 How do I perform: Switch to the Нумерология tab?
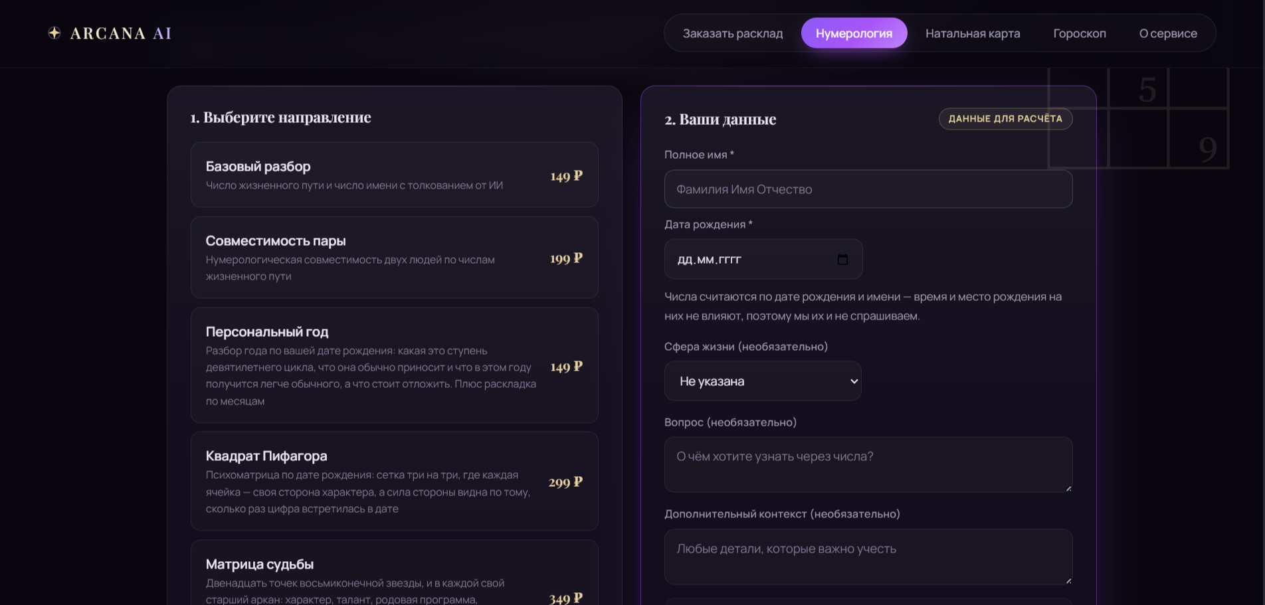[x=854, y=33]
